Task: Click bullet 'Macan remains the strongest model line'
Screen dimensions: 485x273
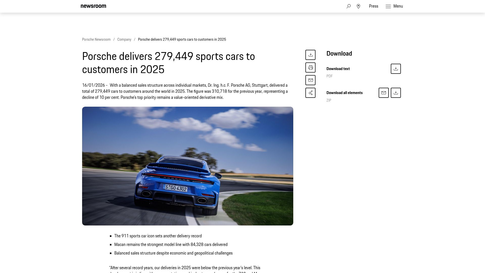Action: click(171, 244)
